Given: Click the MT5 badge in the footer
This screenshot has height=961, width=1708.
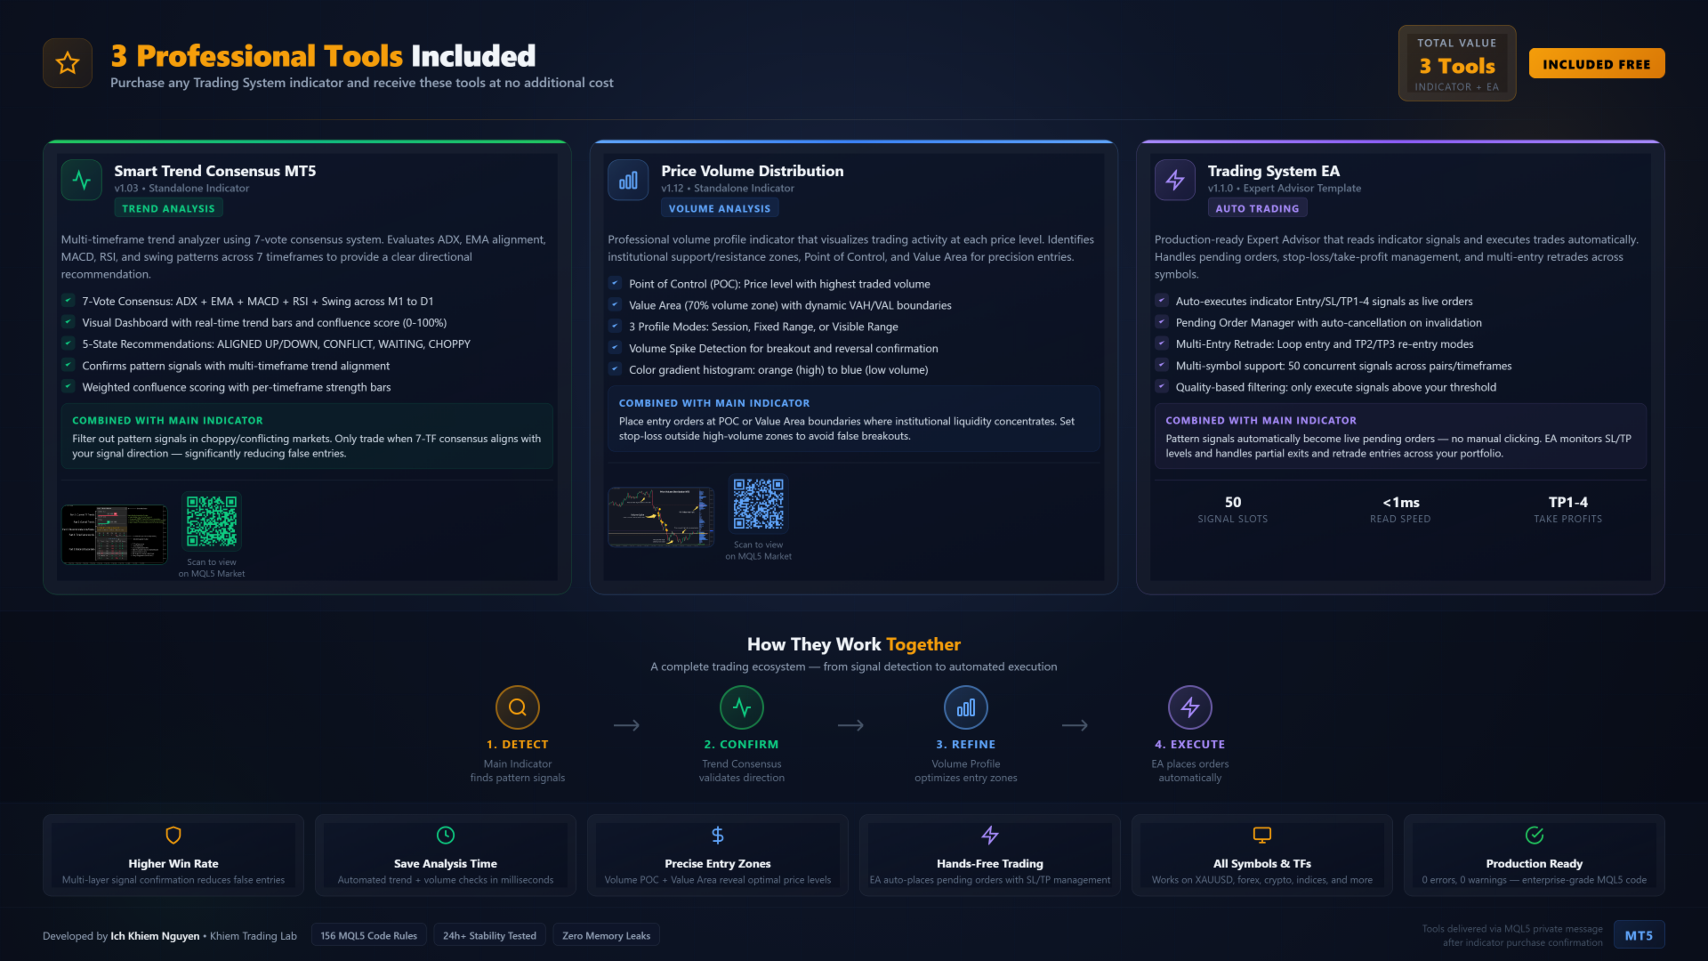Looking at the screenshot, I should pyautogui.click(x=1639, y=935).
